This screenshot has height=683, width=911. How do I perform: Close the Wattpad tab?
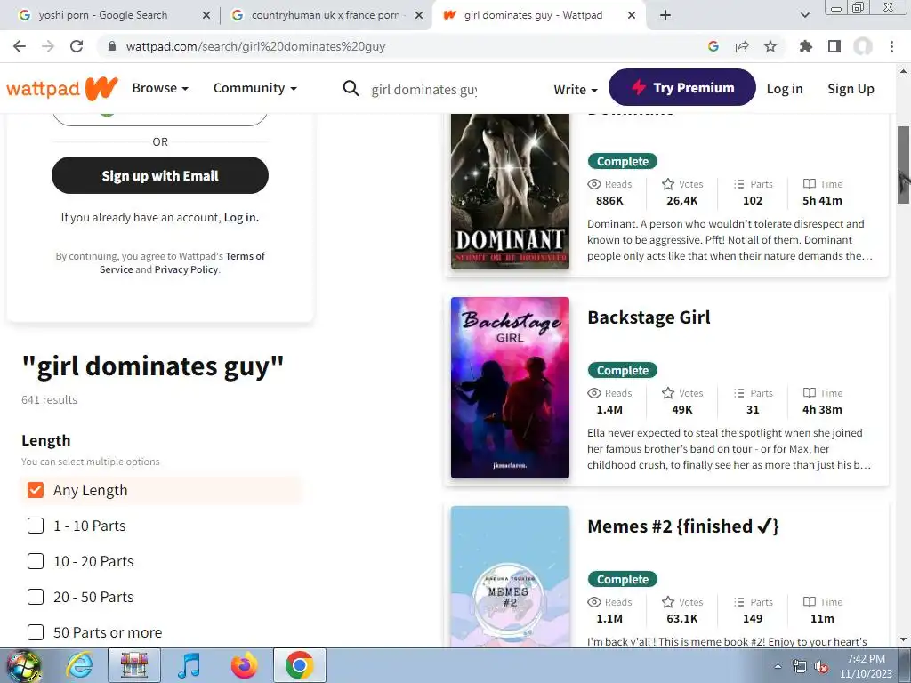632,15
